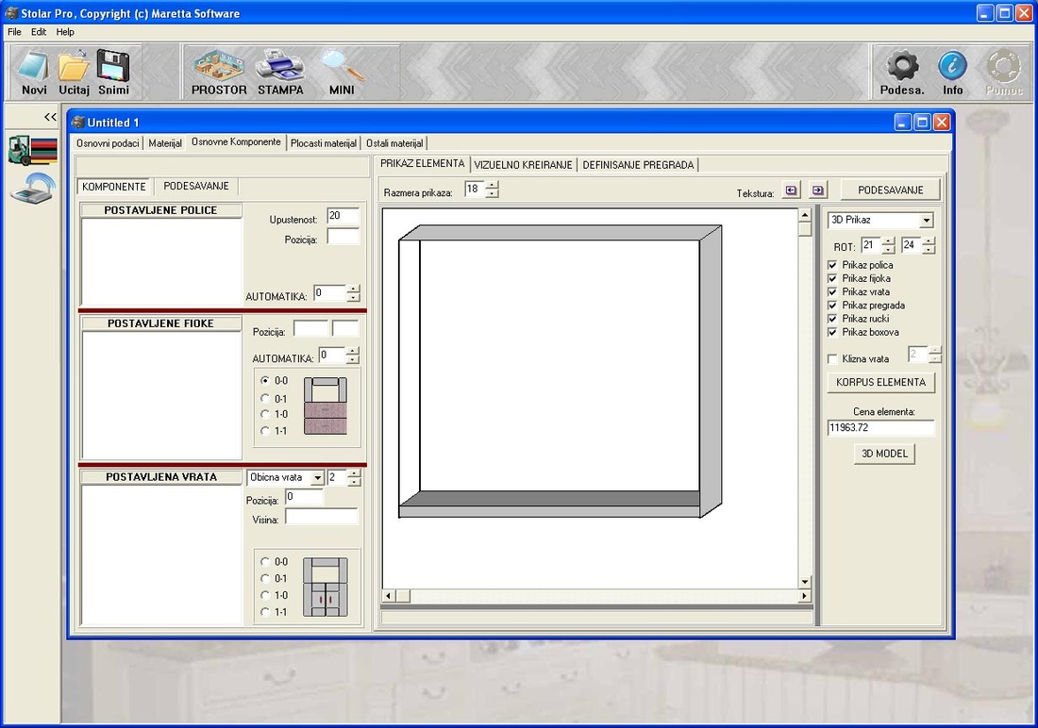Select the 0-1 radio option for fioke
The image size is (1038, 728).
[x=265, y=398]
